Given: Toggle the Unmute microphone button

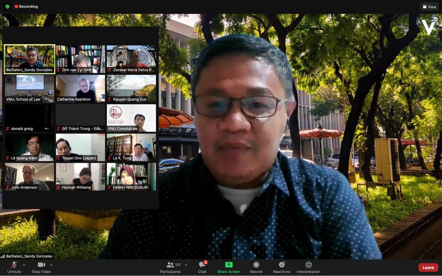Looking at the screenshot, I should point(14,267).
